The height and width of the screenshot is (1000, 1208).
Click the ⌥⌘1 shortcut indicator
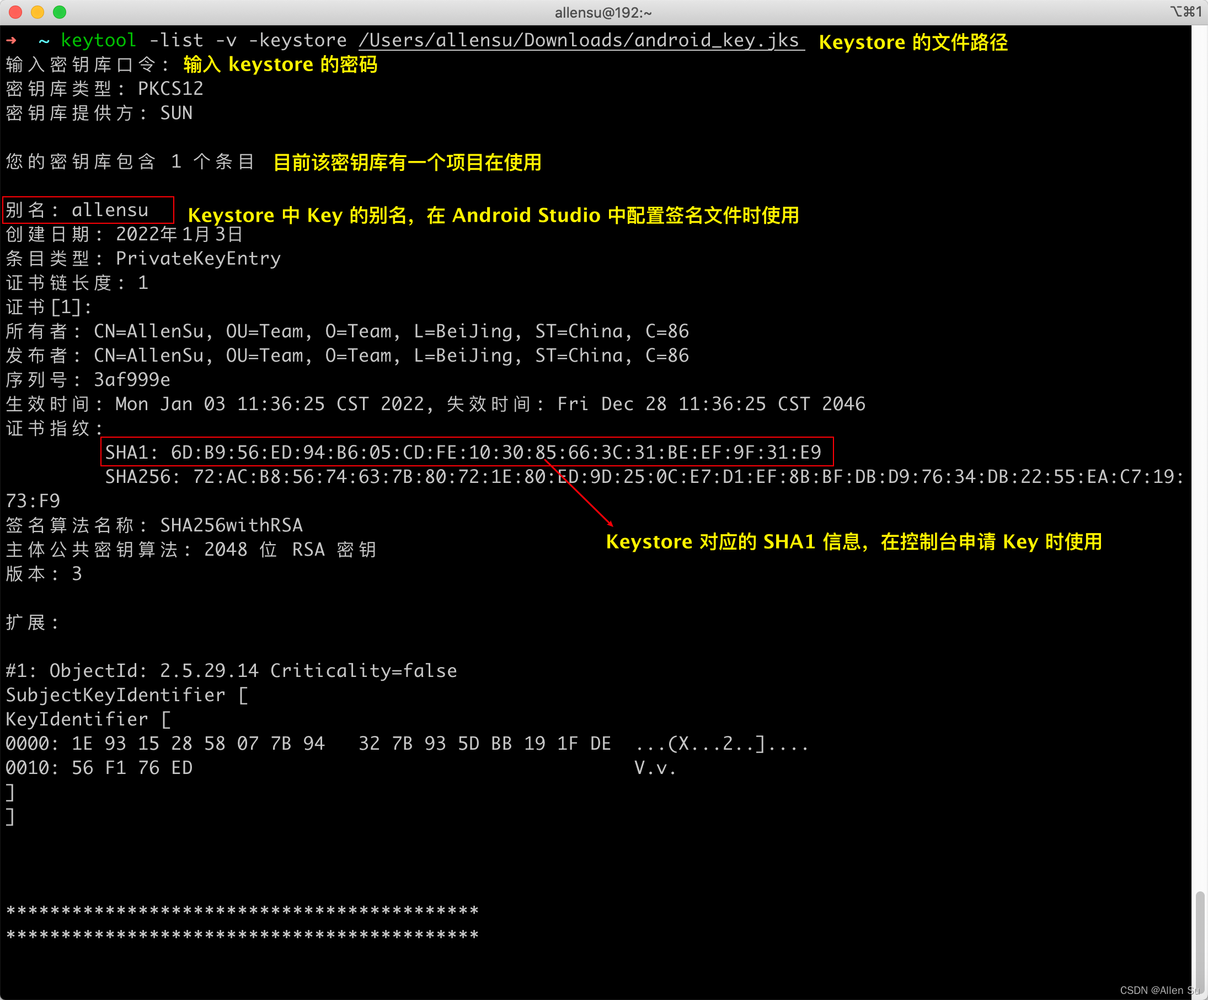pos(1186,12)
